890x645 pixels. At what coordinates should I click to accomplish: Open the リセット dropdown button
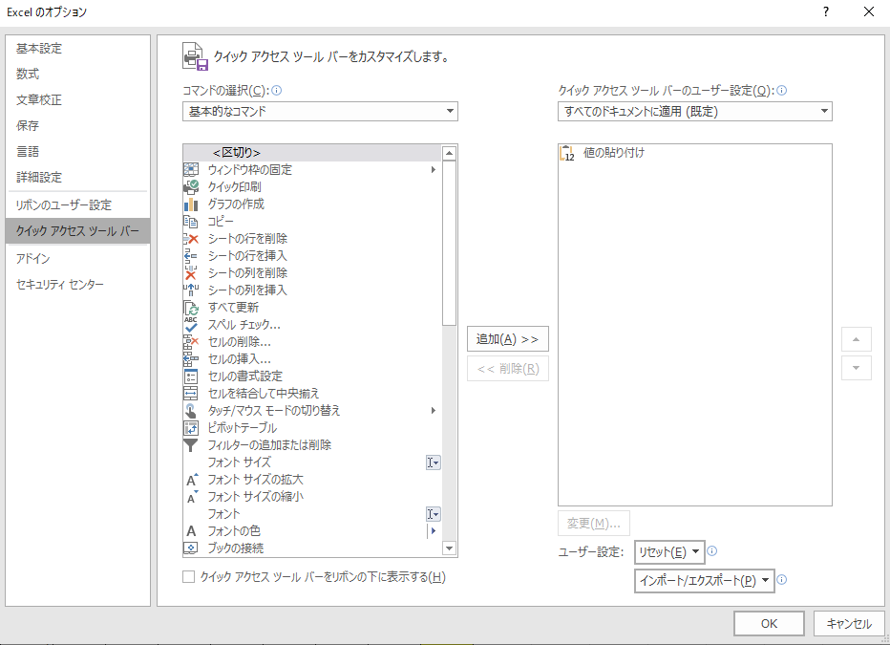point(669,552)
